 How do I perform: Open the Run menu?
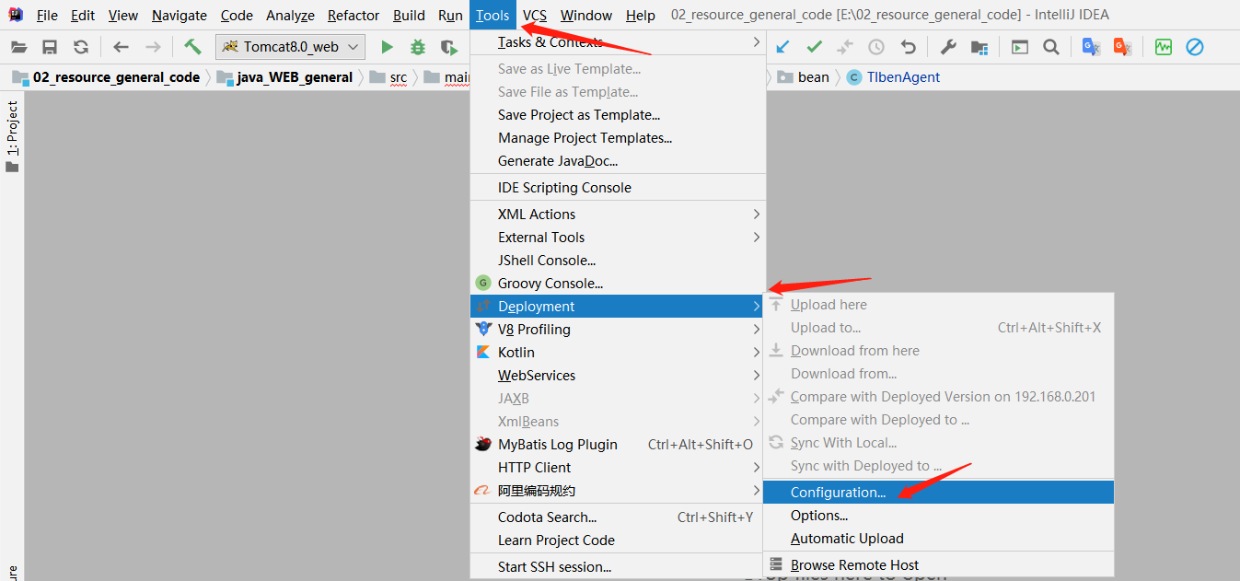pyautogui.click(x=450, y=16)
